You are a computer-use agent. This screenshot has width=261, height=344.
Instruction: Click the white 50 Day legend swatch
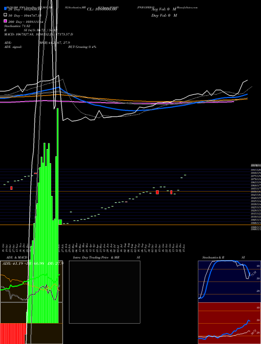tap(5, 15)
